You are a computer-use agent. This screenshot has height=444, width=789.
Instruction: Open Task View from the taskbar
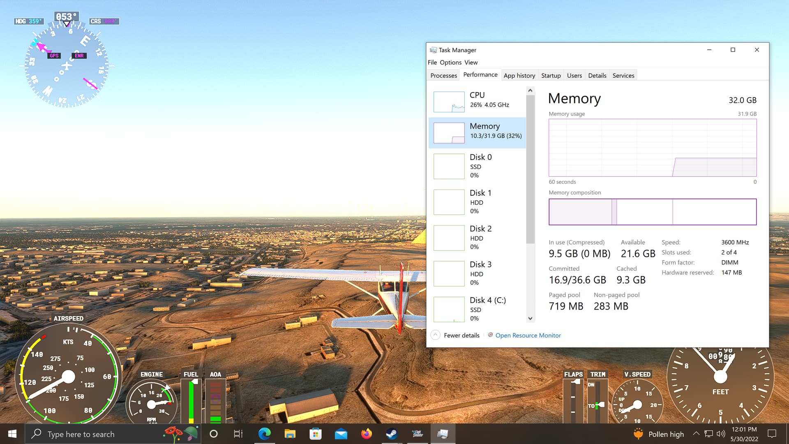238,434
